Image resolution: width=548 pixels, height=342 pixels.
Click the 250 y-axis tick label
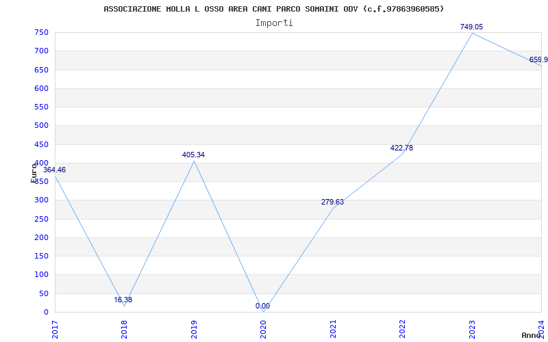click(x=41, y=219)
